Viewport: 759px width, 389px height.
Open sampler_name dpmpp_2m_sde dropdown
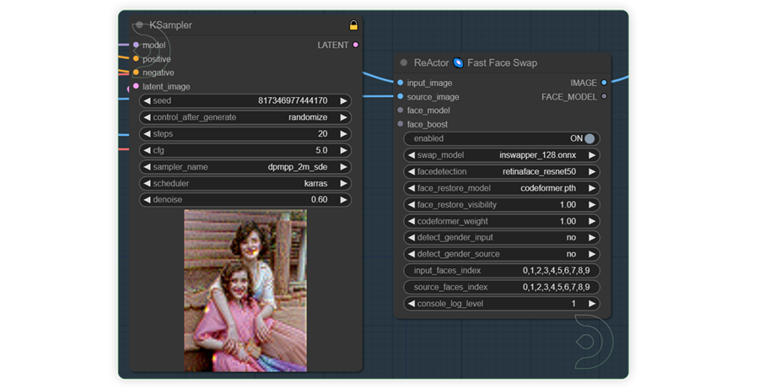click(x=245, y=166)
